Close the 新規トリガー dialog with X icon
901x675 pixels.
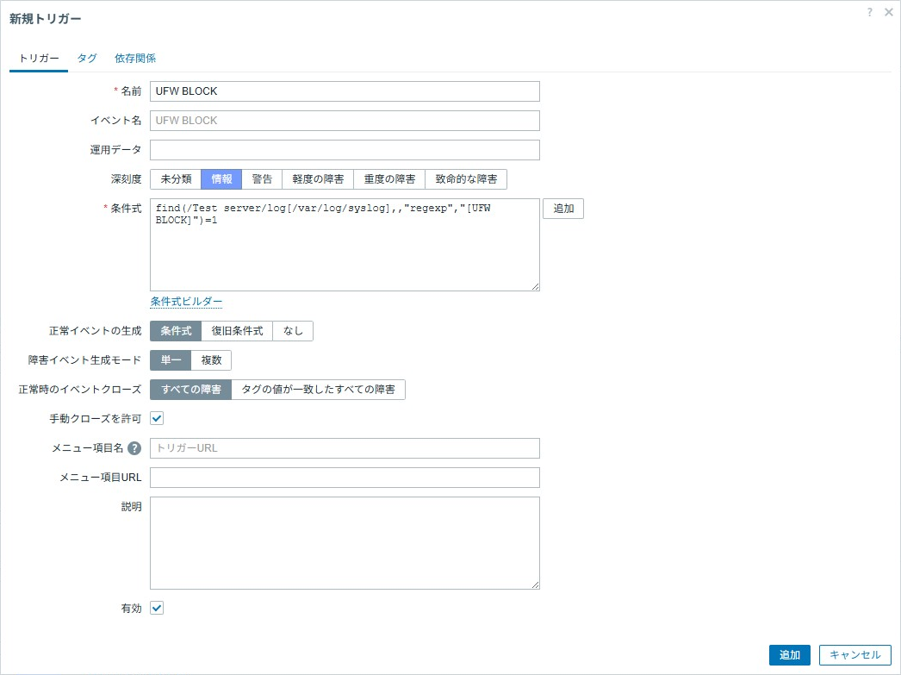tap(889, 12)
